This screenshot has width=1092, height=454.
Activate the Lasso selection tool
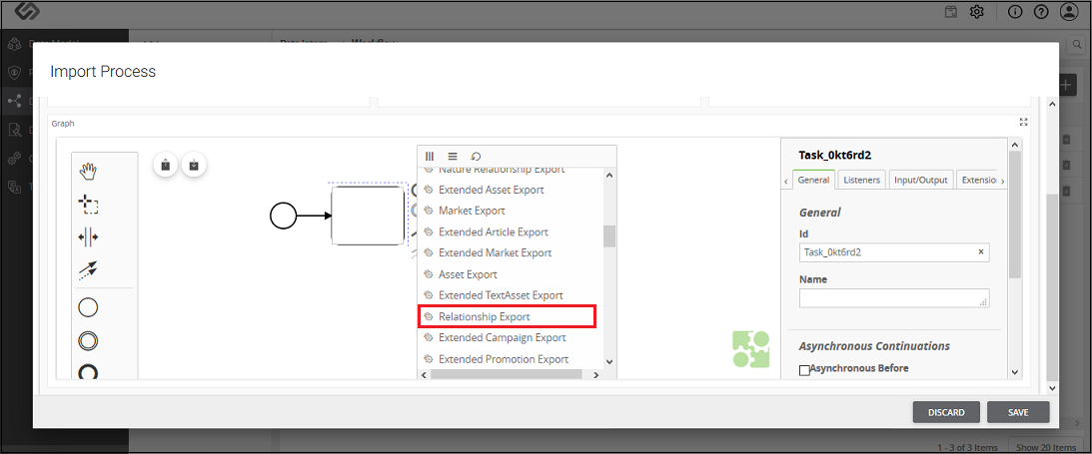click(x=88, y=204)
